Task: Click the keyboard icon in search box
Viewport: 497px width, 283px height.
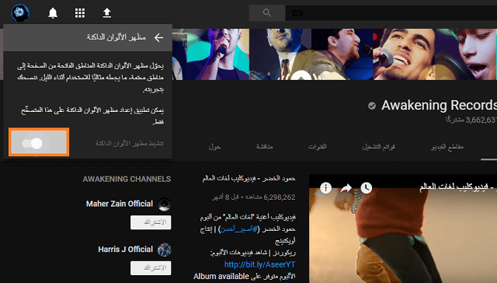Action: coord(297,13)
